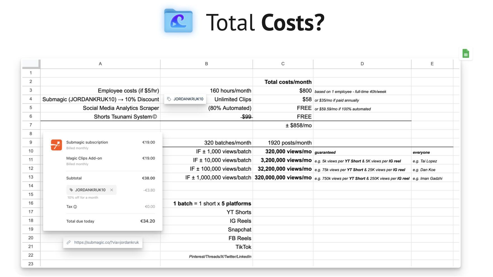Select the ± $858/mo total cell
Screen dimensions: 493x277
[283, 126]
